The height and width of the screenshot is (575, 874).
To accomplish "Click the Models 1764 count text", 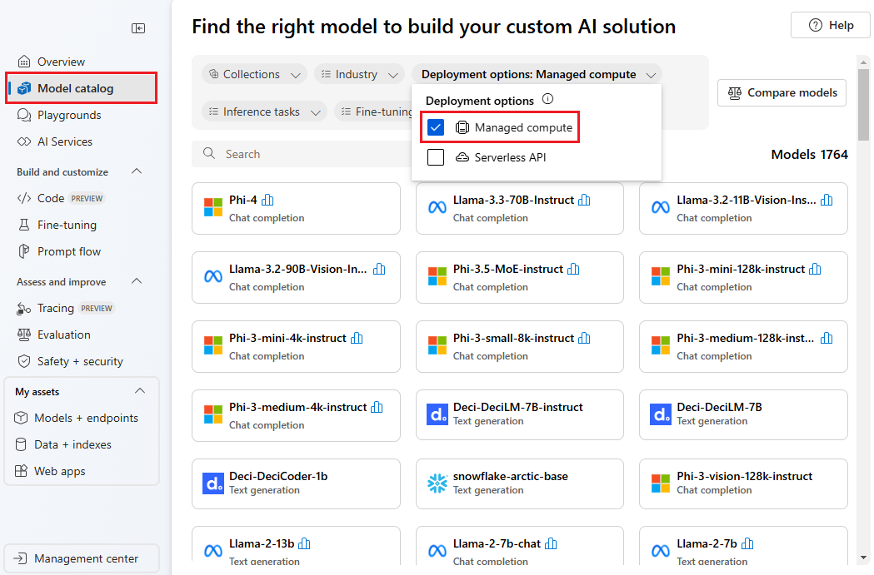I will coord(809,154).
